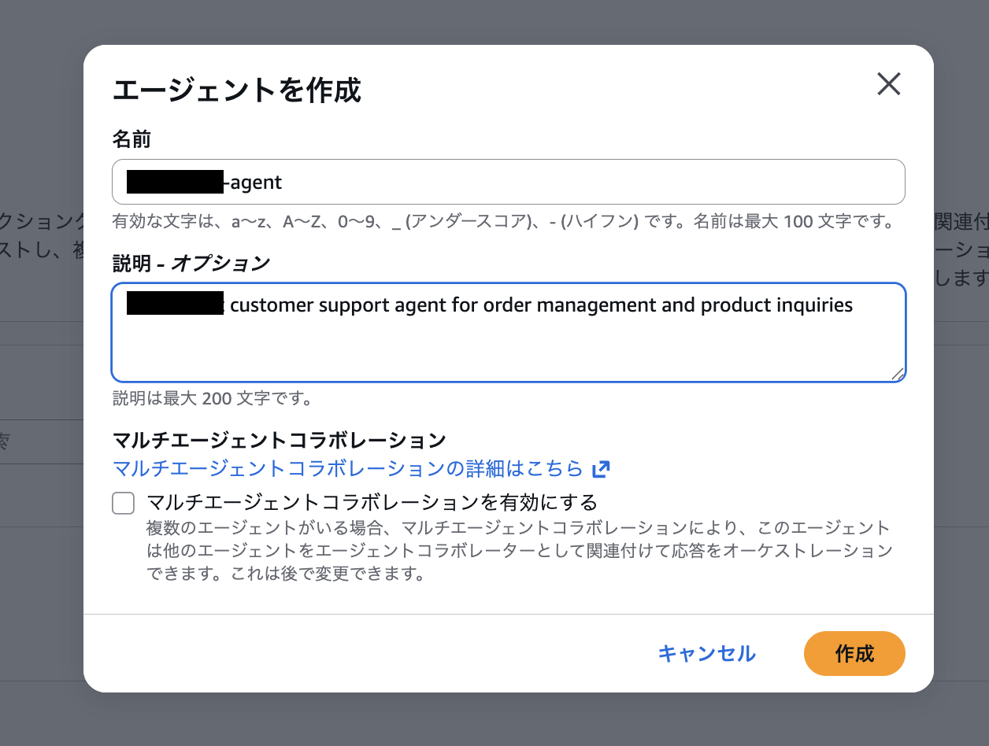The height and width of the screenshot is (746, 989).
Task: Toggle the multi-agent collaboration option
Action: [x=123, y=503]
